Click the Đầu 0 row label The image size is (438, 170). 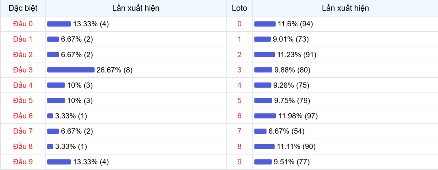click(x=23, y=24)
